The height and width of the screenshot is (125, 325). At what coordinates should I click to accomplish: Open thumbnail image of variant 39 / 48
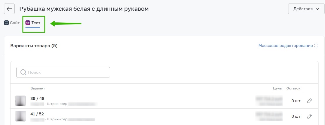click(20, 101)
